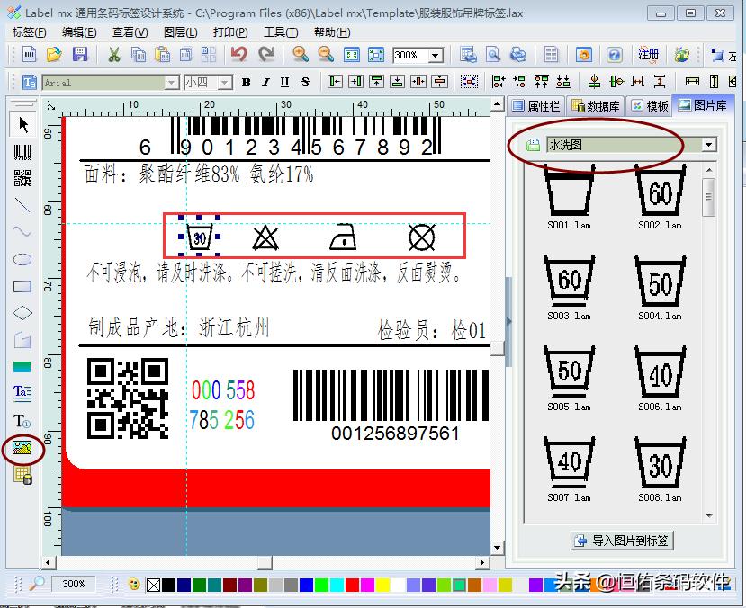This screenshot has height=608, width=746.
Task: Select the rectangle shape tool
Action: tap(22, 286)
